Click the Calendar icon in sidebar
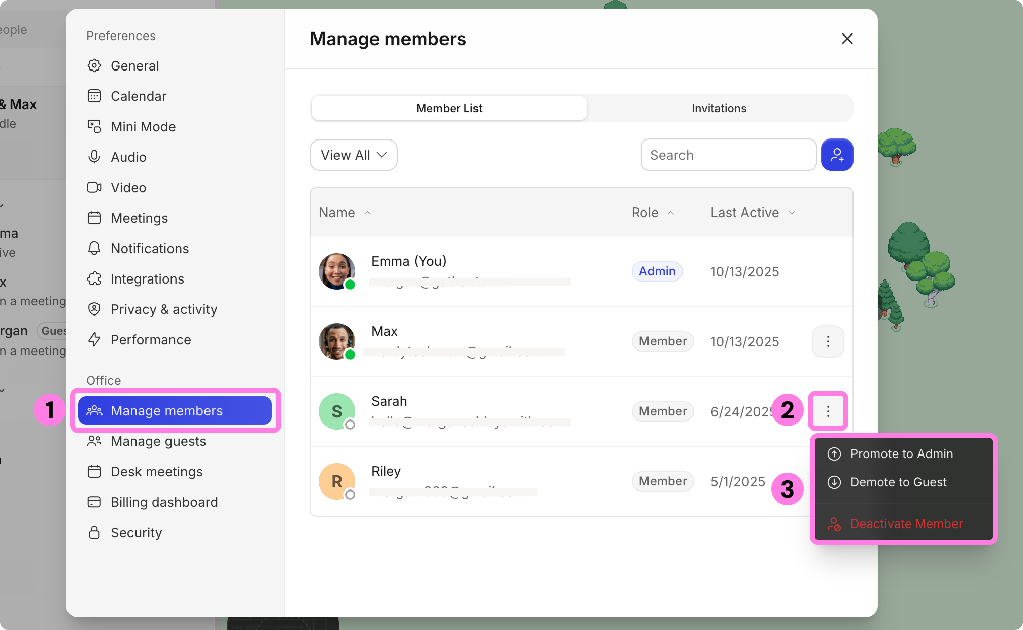This screenshot has height=630, width=1023. tap(94, 96)
